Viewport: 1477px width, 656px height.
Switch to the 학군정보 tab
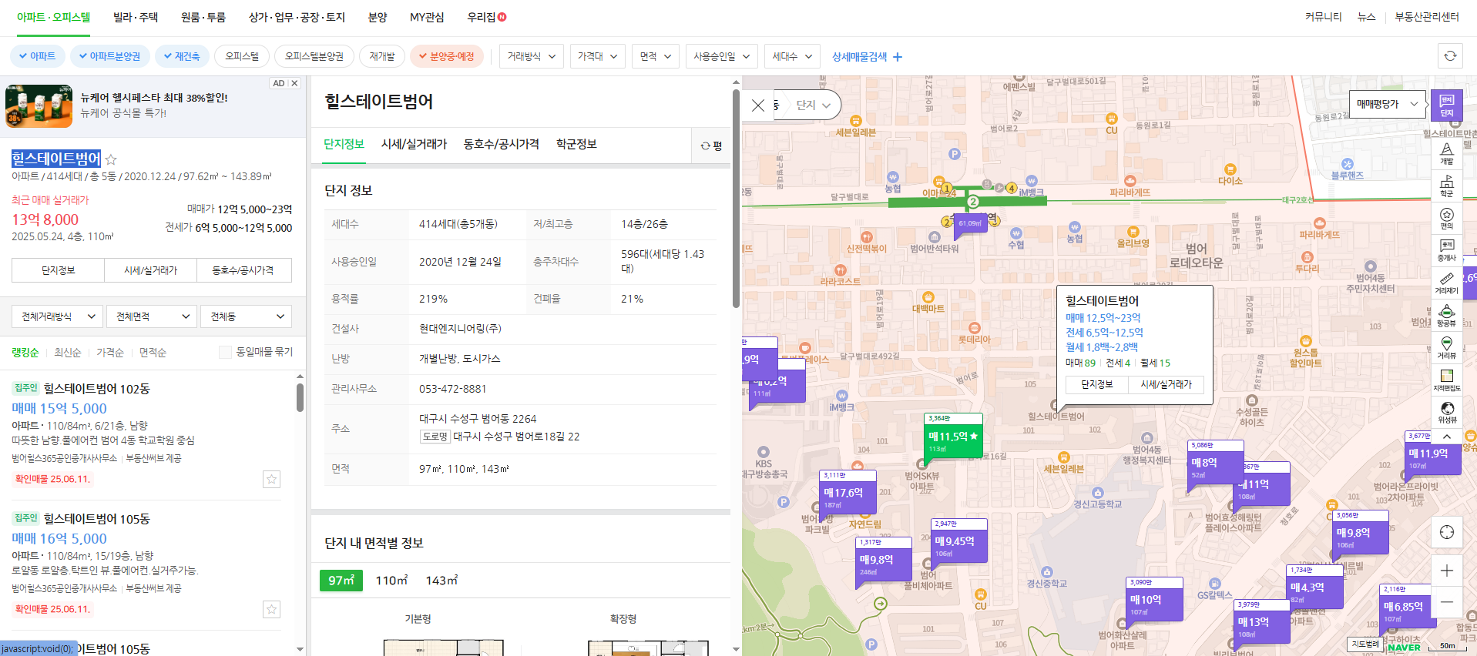576,144
